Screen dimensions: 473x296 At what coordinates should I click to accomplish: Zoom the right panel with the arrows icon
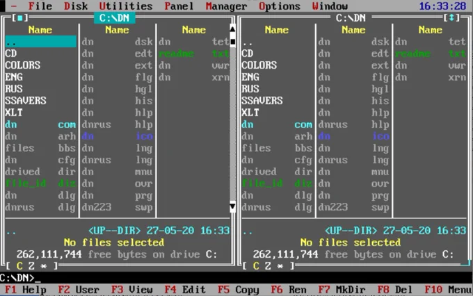click(451, 18)
